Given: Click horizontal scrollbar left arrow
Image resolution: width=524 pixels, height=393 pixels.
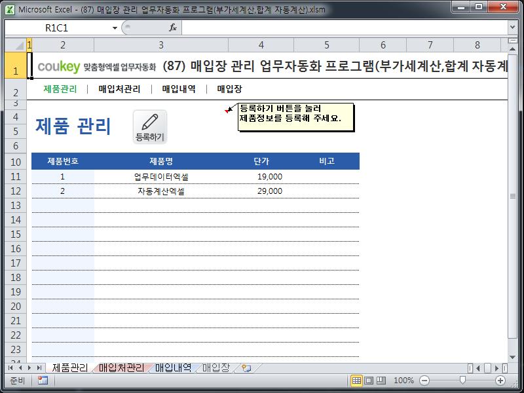Looking at the screenshot, I should pos(478,368).
